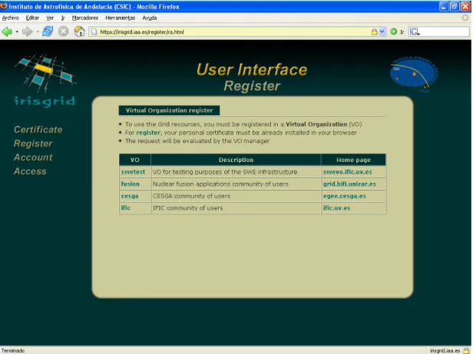
Task: Click the Forward arrow button
Action: point(27,31)
